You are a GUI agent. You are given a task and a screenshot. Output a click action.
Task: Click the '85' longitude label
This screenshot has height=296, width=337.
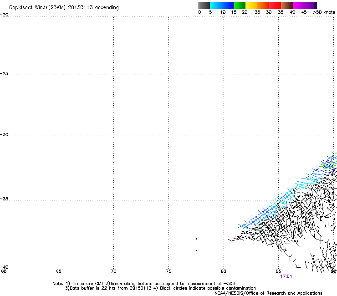(278, 271)
